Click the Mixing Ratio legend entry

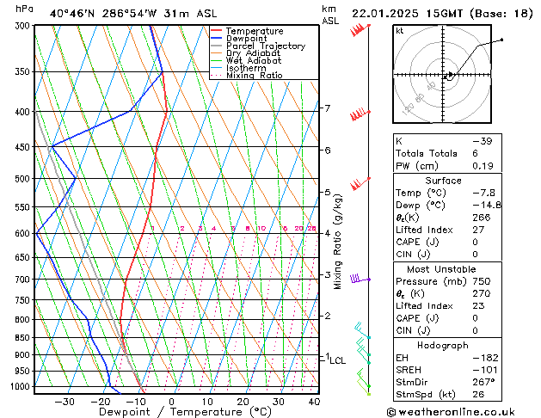pyautogui.click(x=247, y=75)
